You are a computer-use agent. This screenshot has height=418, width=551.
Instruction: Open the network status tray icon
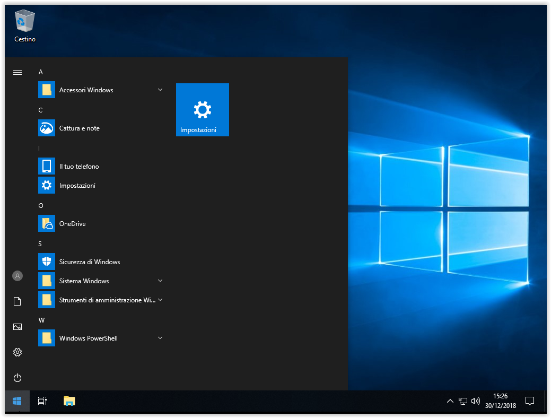(x=463, y=401)
